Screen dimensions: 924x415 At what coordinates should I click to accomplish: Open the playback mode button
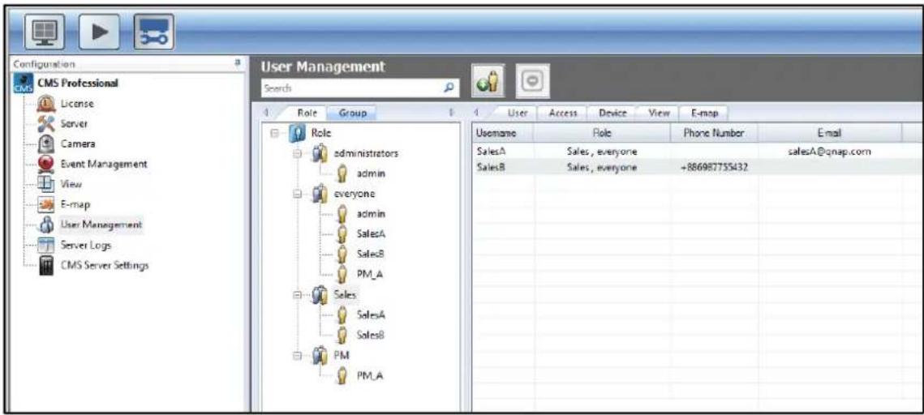pyautogui.click(x=99, y=30)
